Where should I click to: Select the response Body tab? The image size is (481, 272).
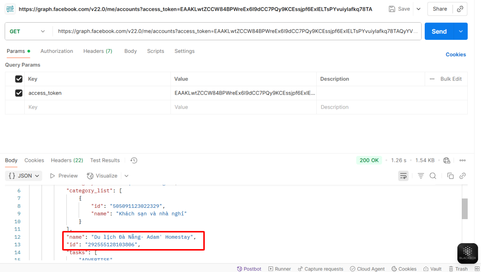tap(11, 160)
